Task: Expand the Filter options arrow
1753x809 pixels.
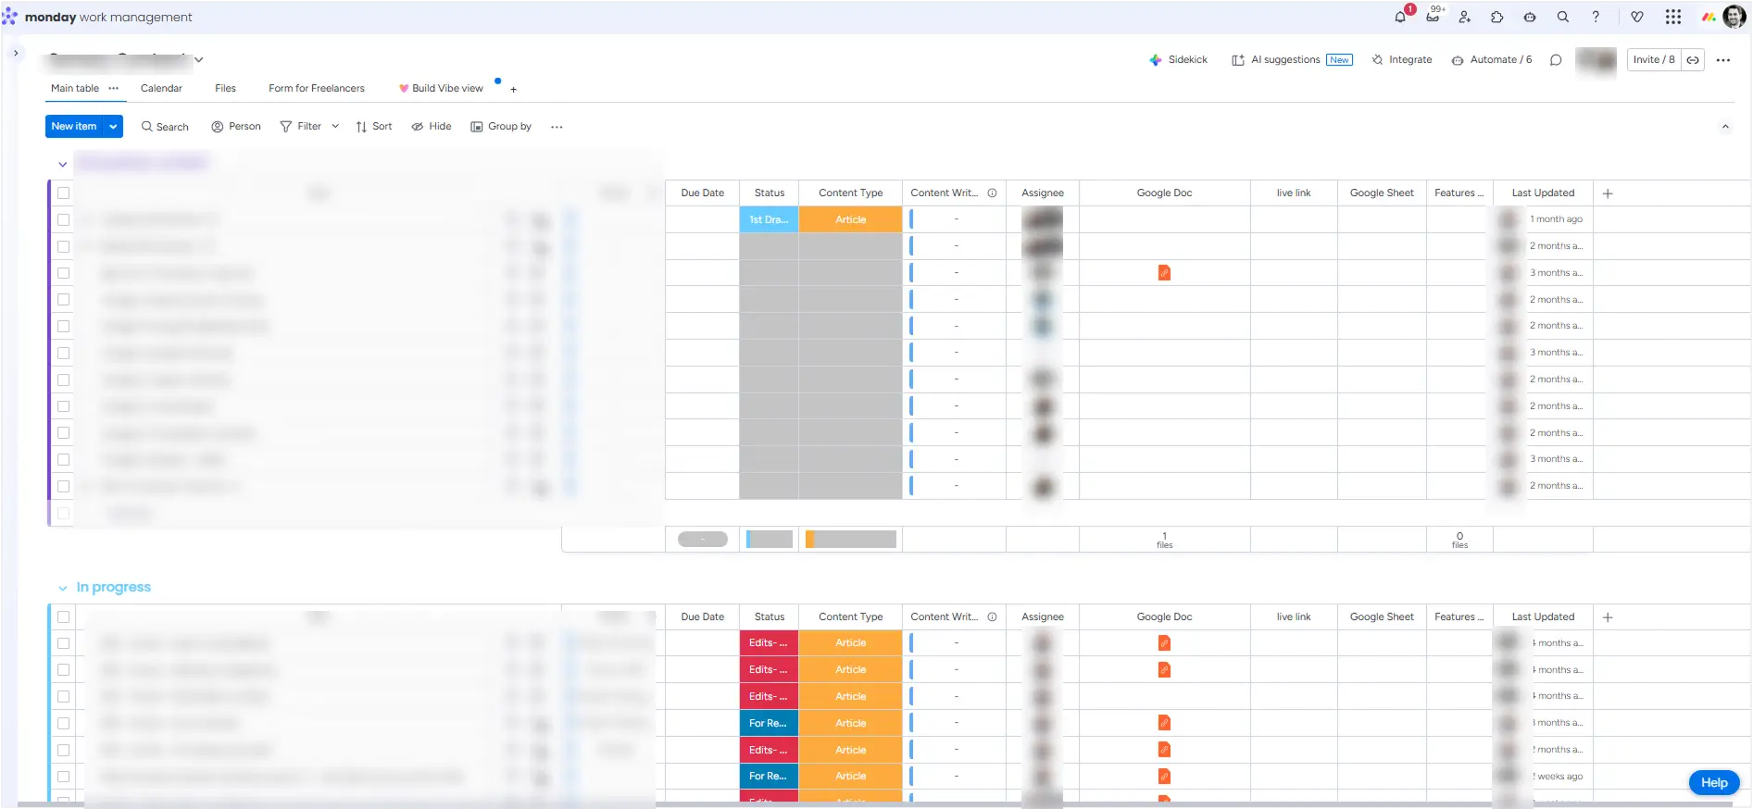Action: [x=335, y=127]
